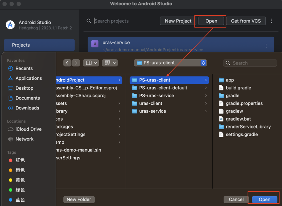
Task: Select iCloud Drive location
Action: click(28, 129)
